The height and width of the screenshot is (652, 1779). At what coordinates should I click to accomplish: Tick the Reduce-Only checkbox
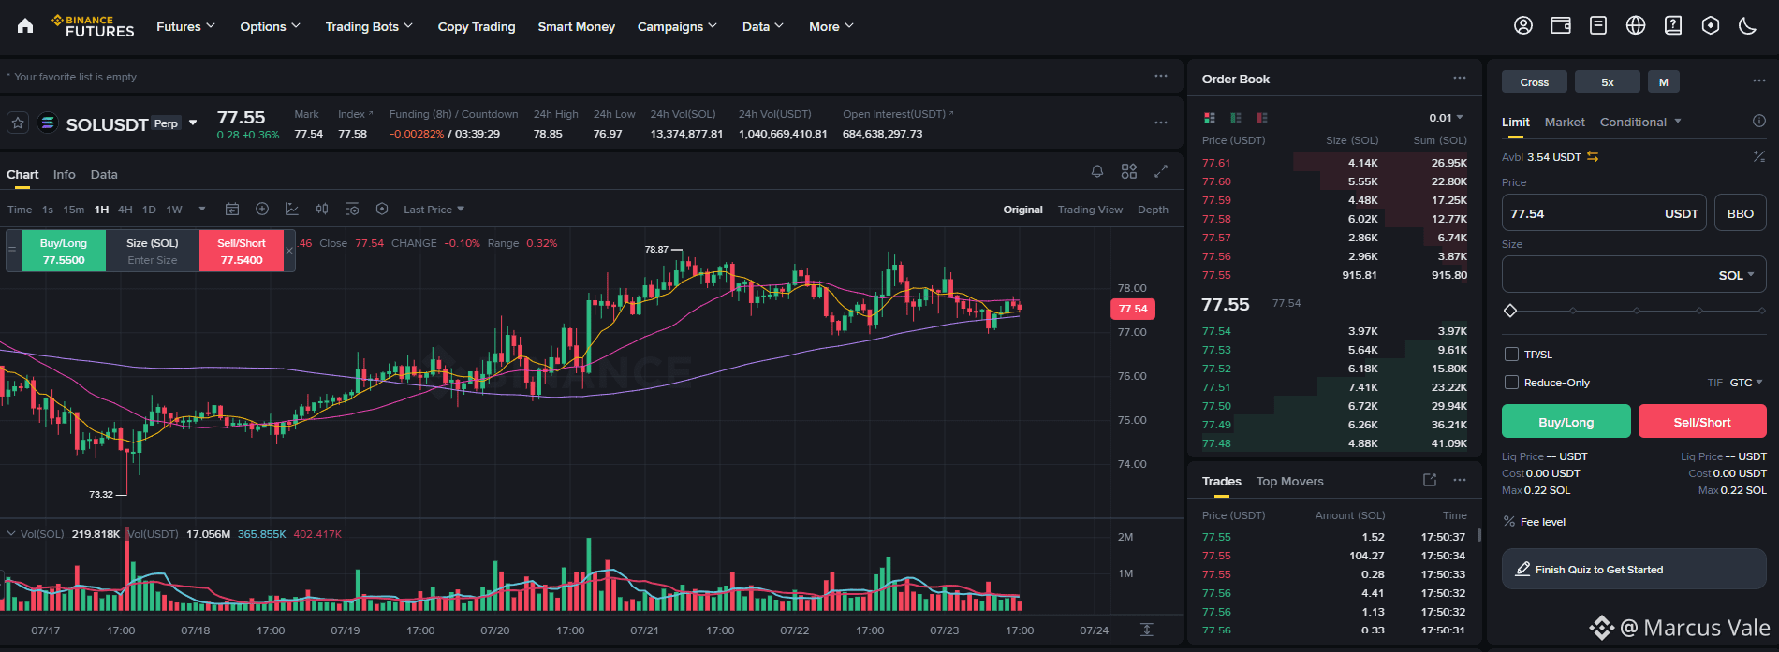point(1511,383)
